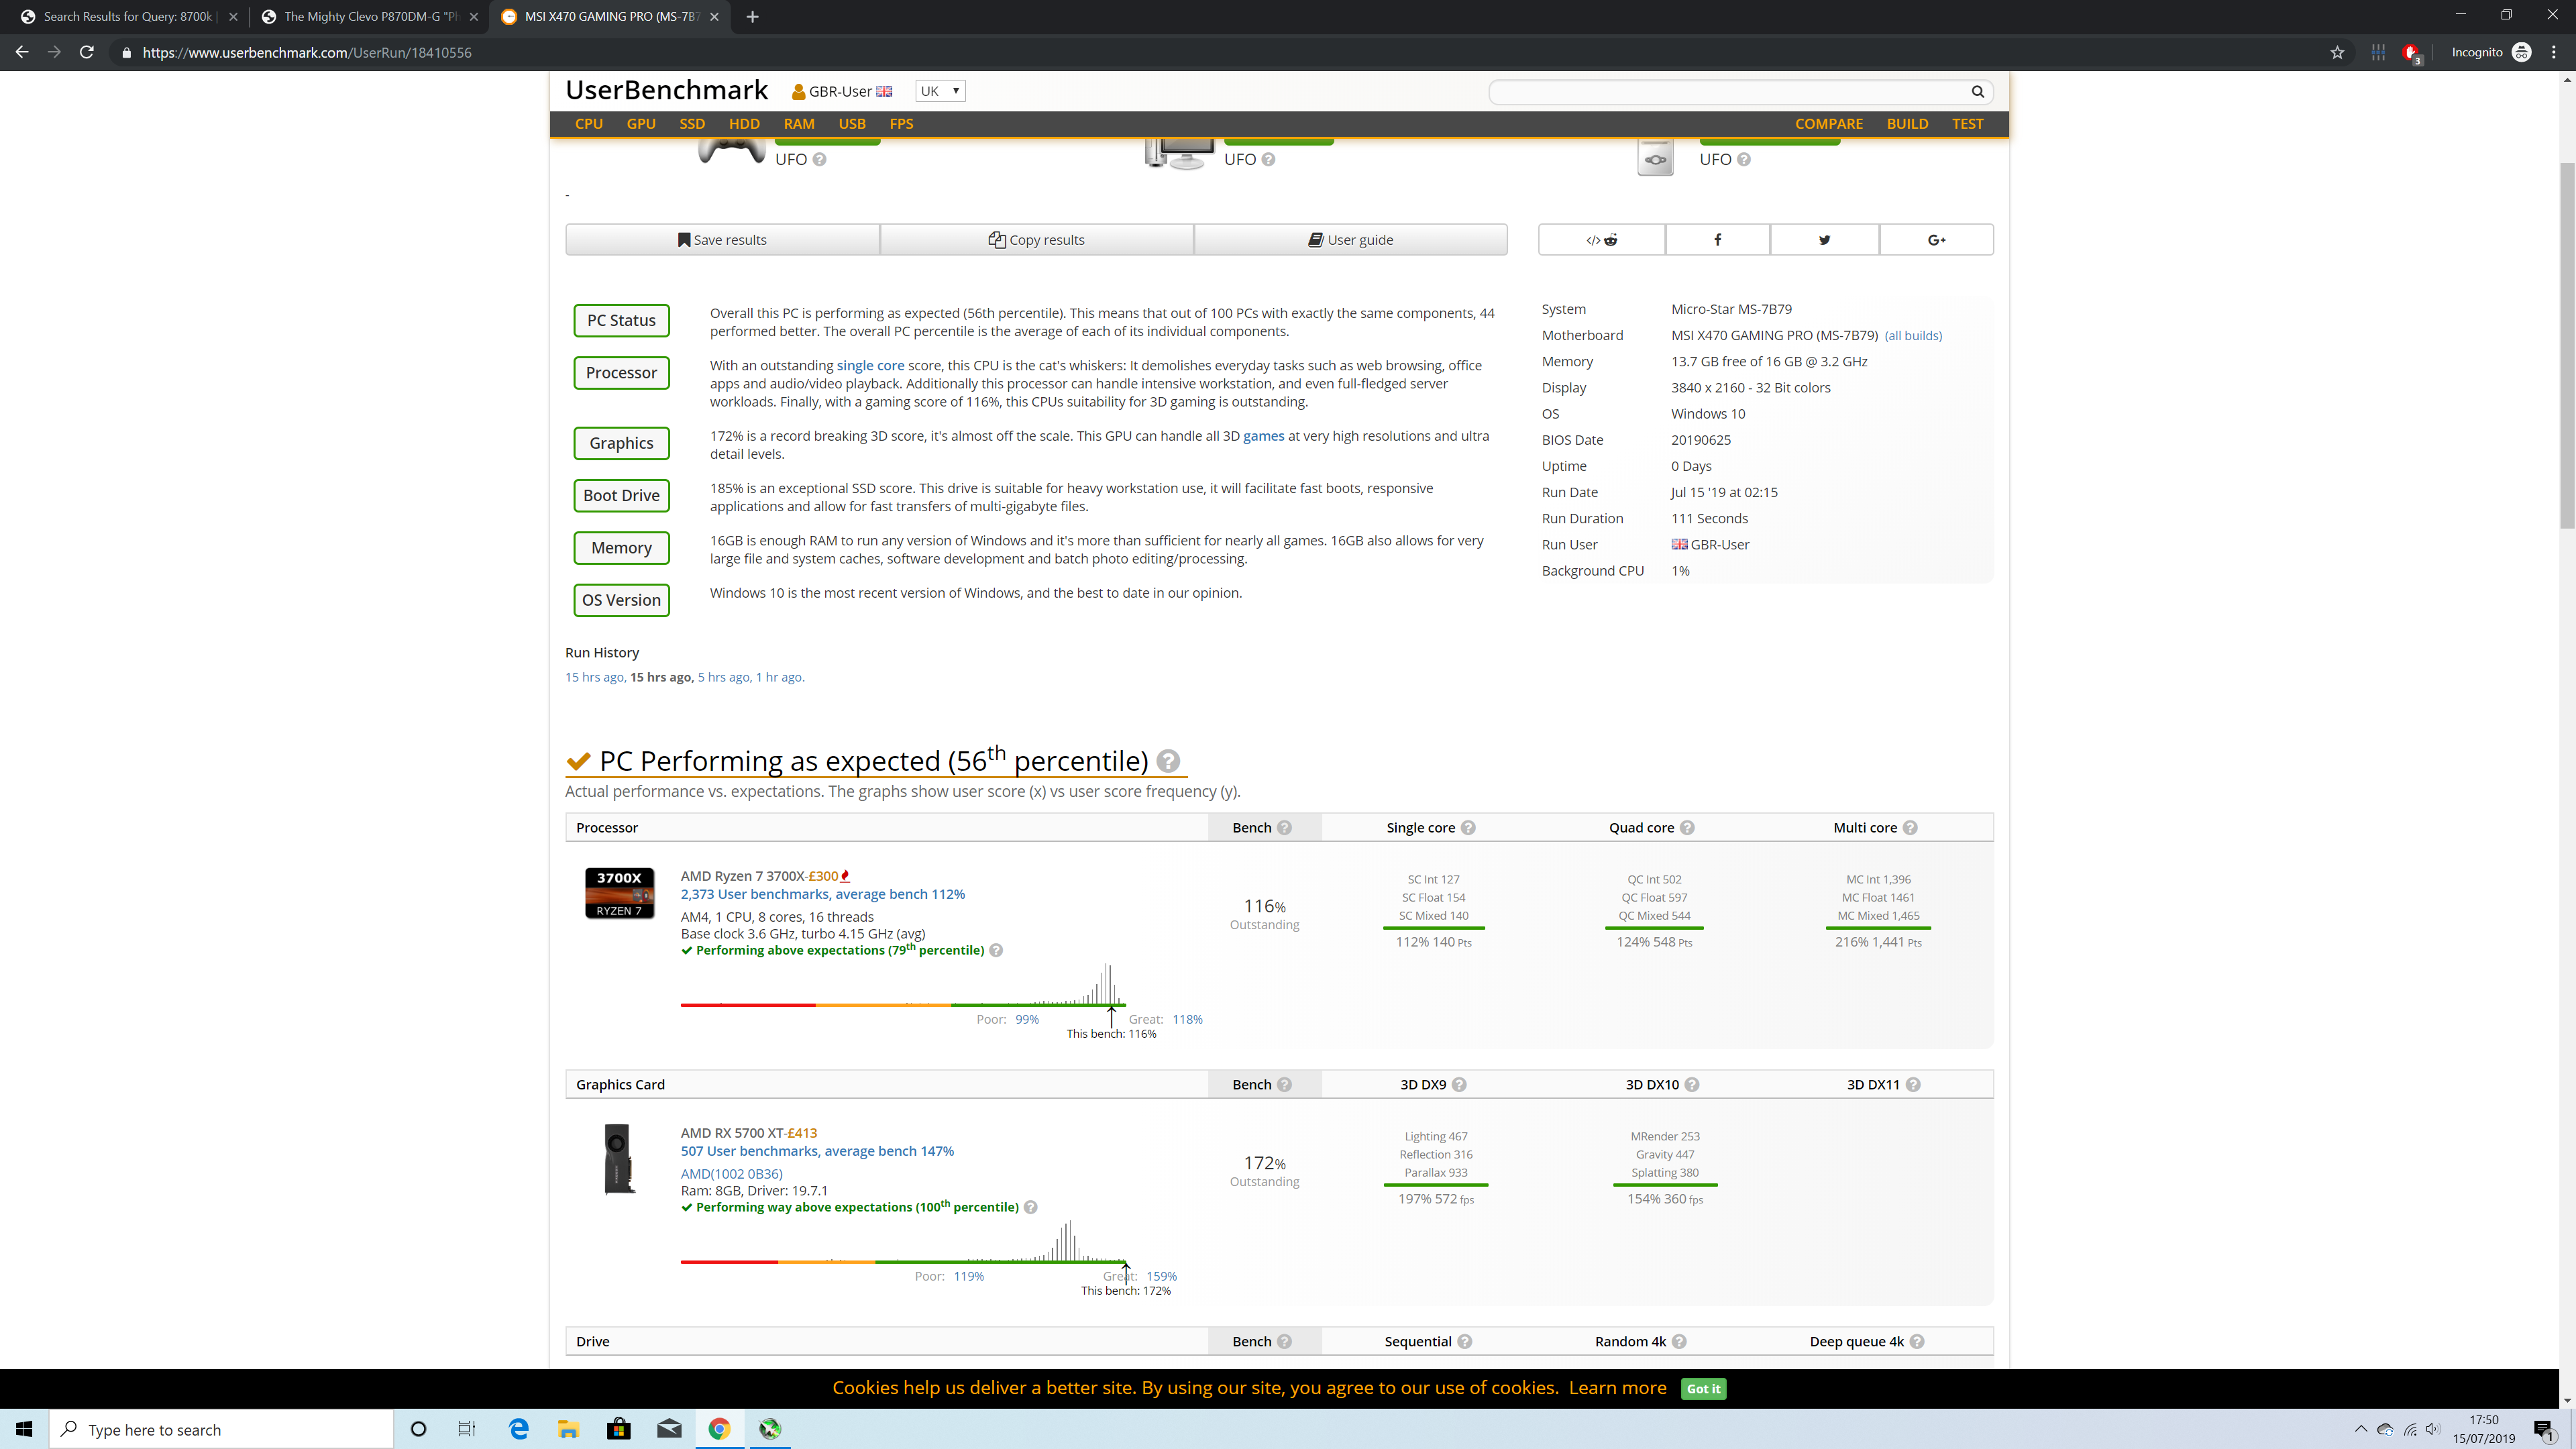Show hidden system tray icons

2361,1429
